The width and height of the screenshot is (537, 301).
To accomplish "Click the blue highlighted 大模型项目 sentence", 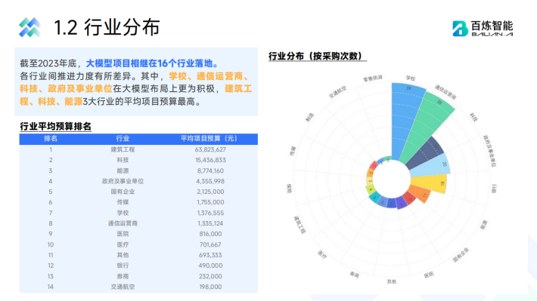I will click(x=152, y=63).
